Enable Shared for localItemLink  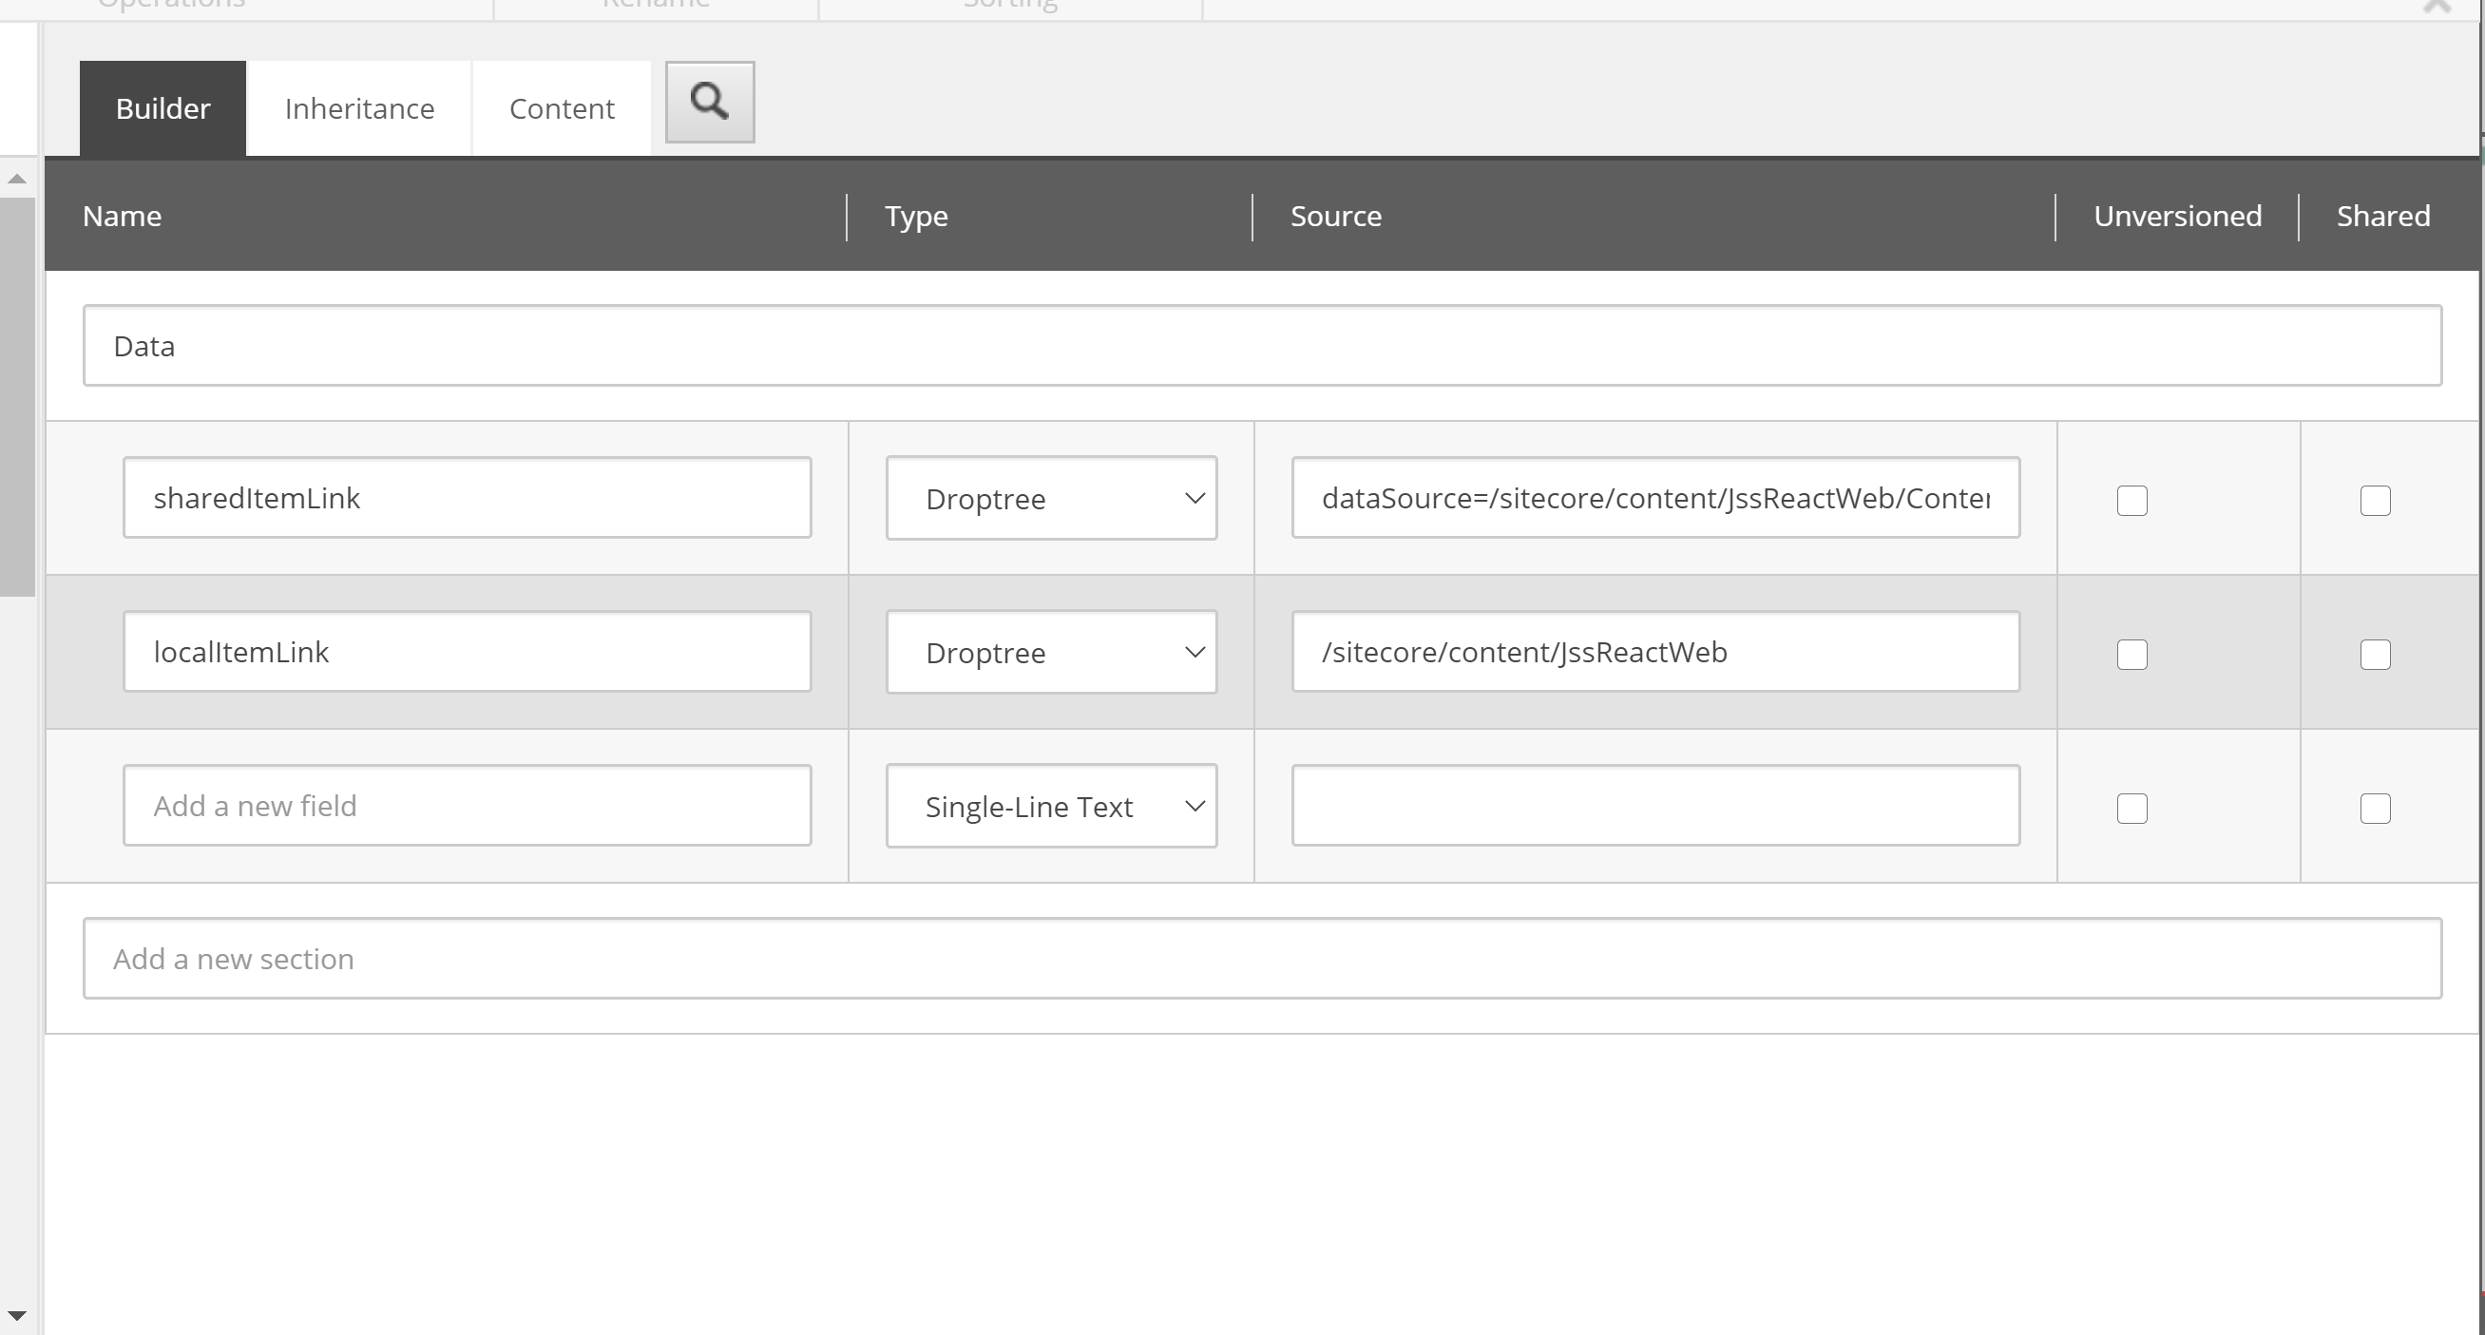pyautogui.click(x=2375, y=654)
